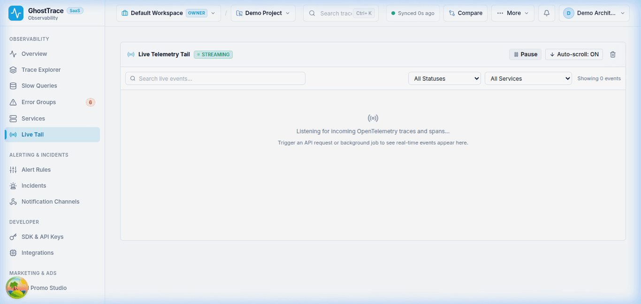This screenshot has height=304, width=641.
Task: Open notifications via the bell icon
Action: click(546, 13)
